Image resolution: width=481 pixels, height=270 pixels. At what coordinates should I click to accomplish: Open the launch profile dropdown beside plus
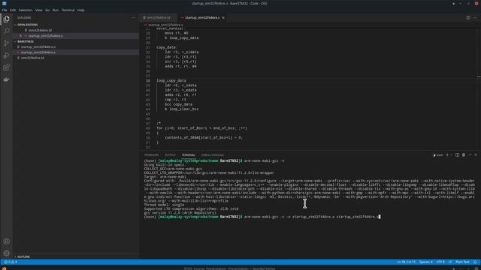click(451, 155)
